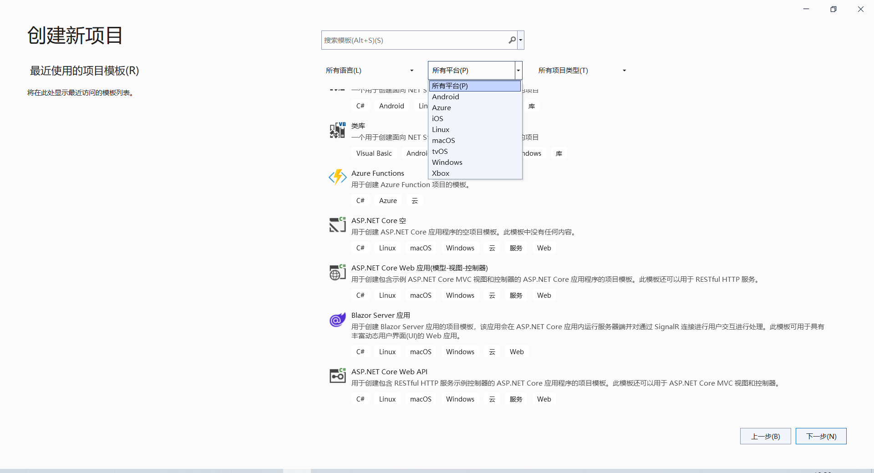Select ASP.NET Core Web 应用(模型-视图-控制器) title
The height and width of the screenshot is (473, 874).
[x=420, y=268]
